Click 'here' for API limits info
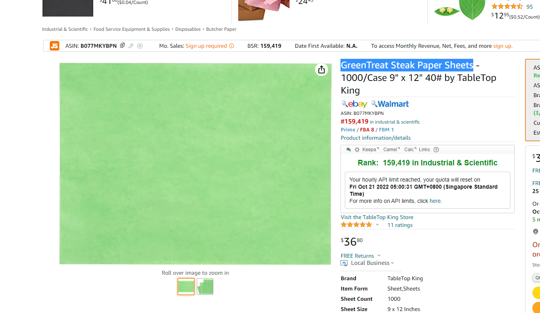The image size is (540, 313). [436, 201]
